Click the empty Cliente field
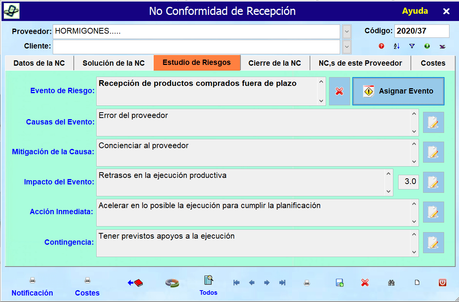Image resolution: width=459 pixels, height=302 pixels. click(x=196, y=47)
